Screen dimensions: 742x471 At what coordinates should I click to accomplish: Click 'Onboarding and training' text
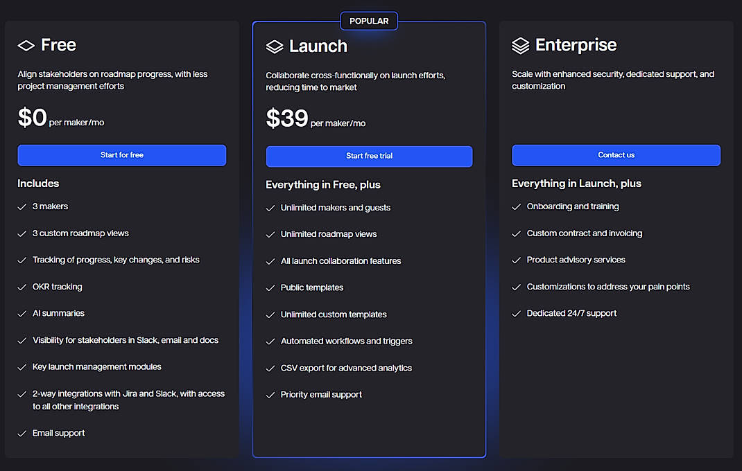tap(573, 206)
